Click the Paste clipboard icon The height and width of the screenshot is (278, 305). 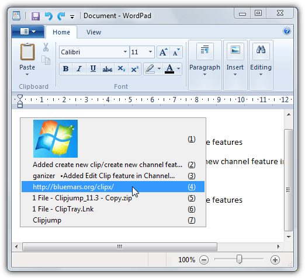(27, 51)
